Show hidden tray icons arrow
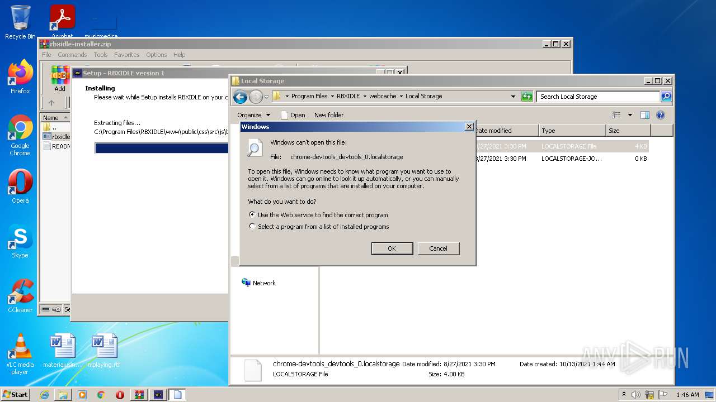The image size is (716, 402). tap(624, 394)
